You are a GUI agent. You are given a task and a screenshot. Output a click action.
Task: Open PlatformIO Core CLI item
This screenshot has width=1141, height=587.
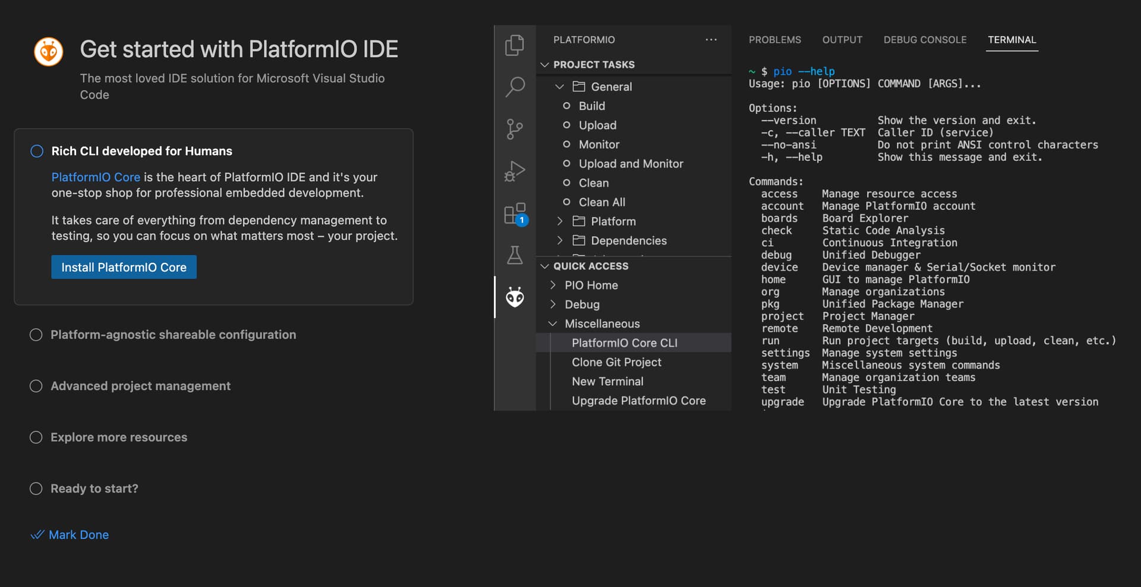click(633, 343)
